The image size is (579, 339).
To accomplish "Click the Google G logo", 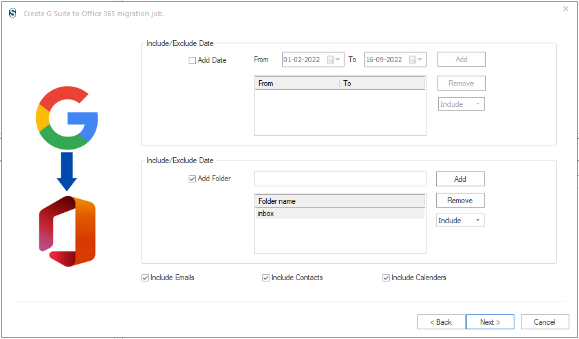I will pyautogui.click(x=67, y=118).
